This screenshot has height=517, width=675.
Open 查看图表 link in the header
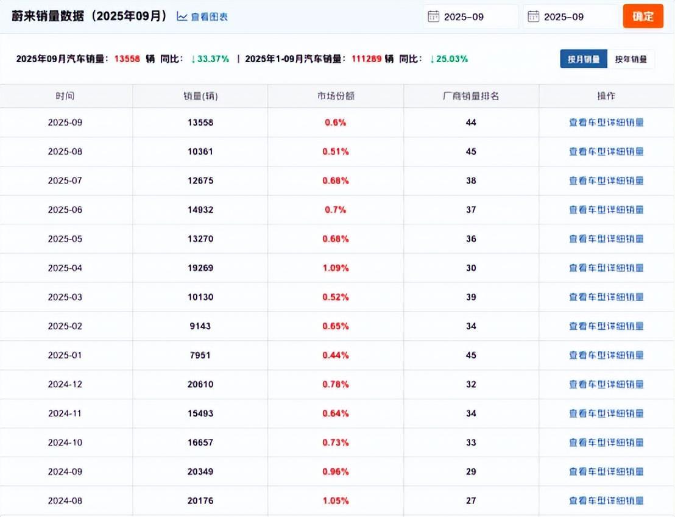209,17
